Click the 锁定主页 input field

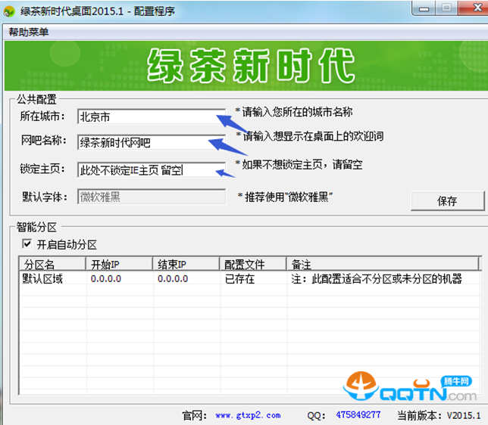tap(152, 169)
